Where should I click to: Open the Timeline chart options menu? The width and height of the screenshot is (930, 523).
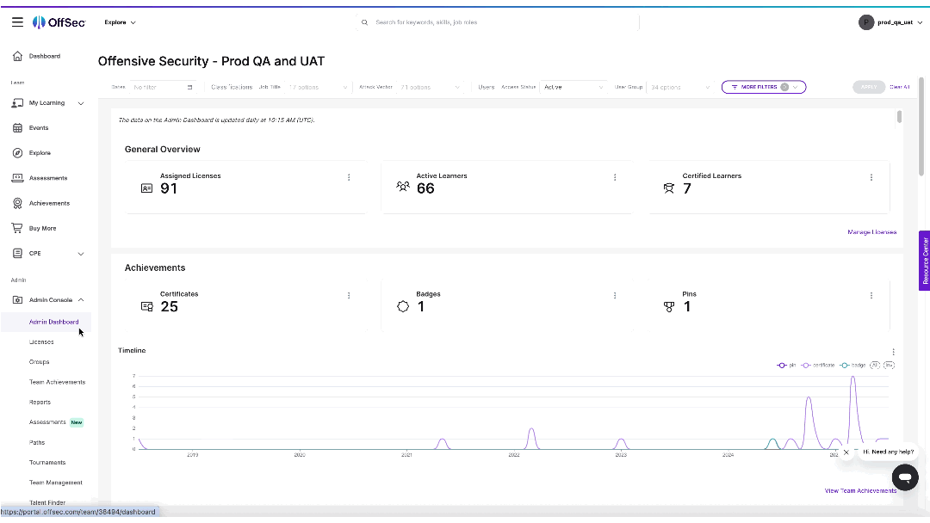pyautogui.click(x=894, y=352)
